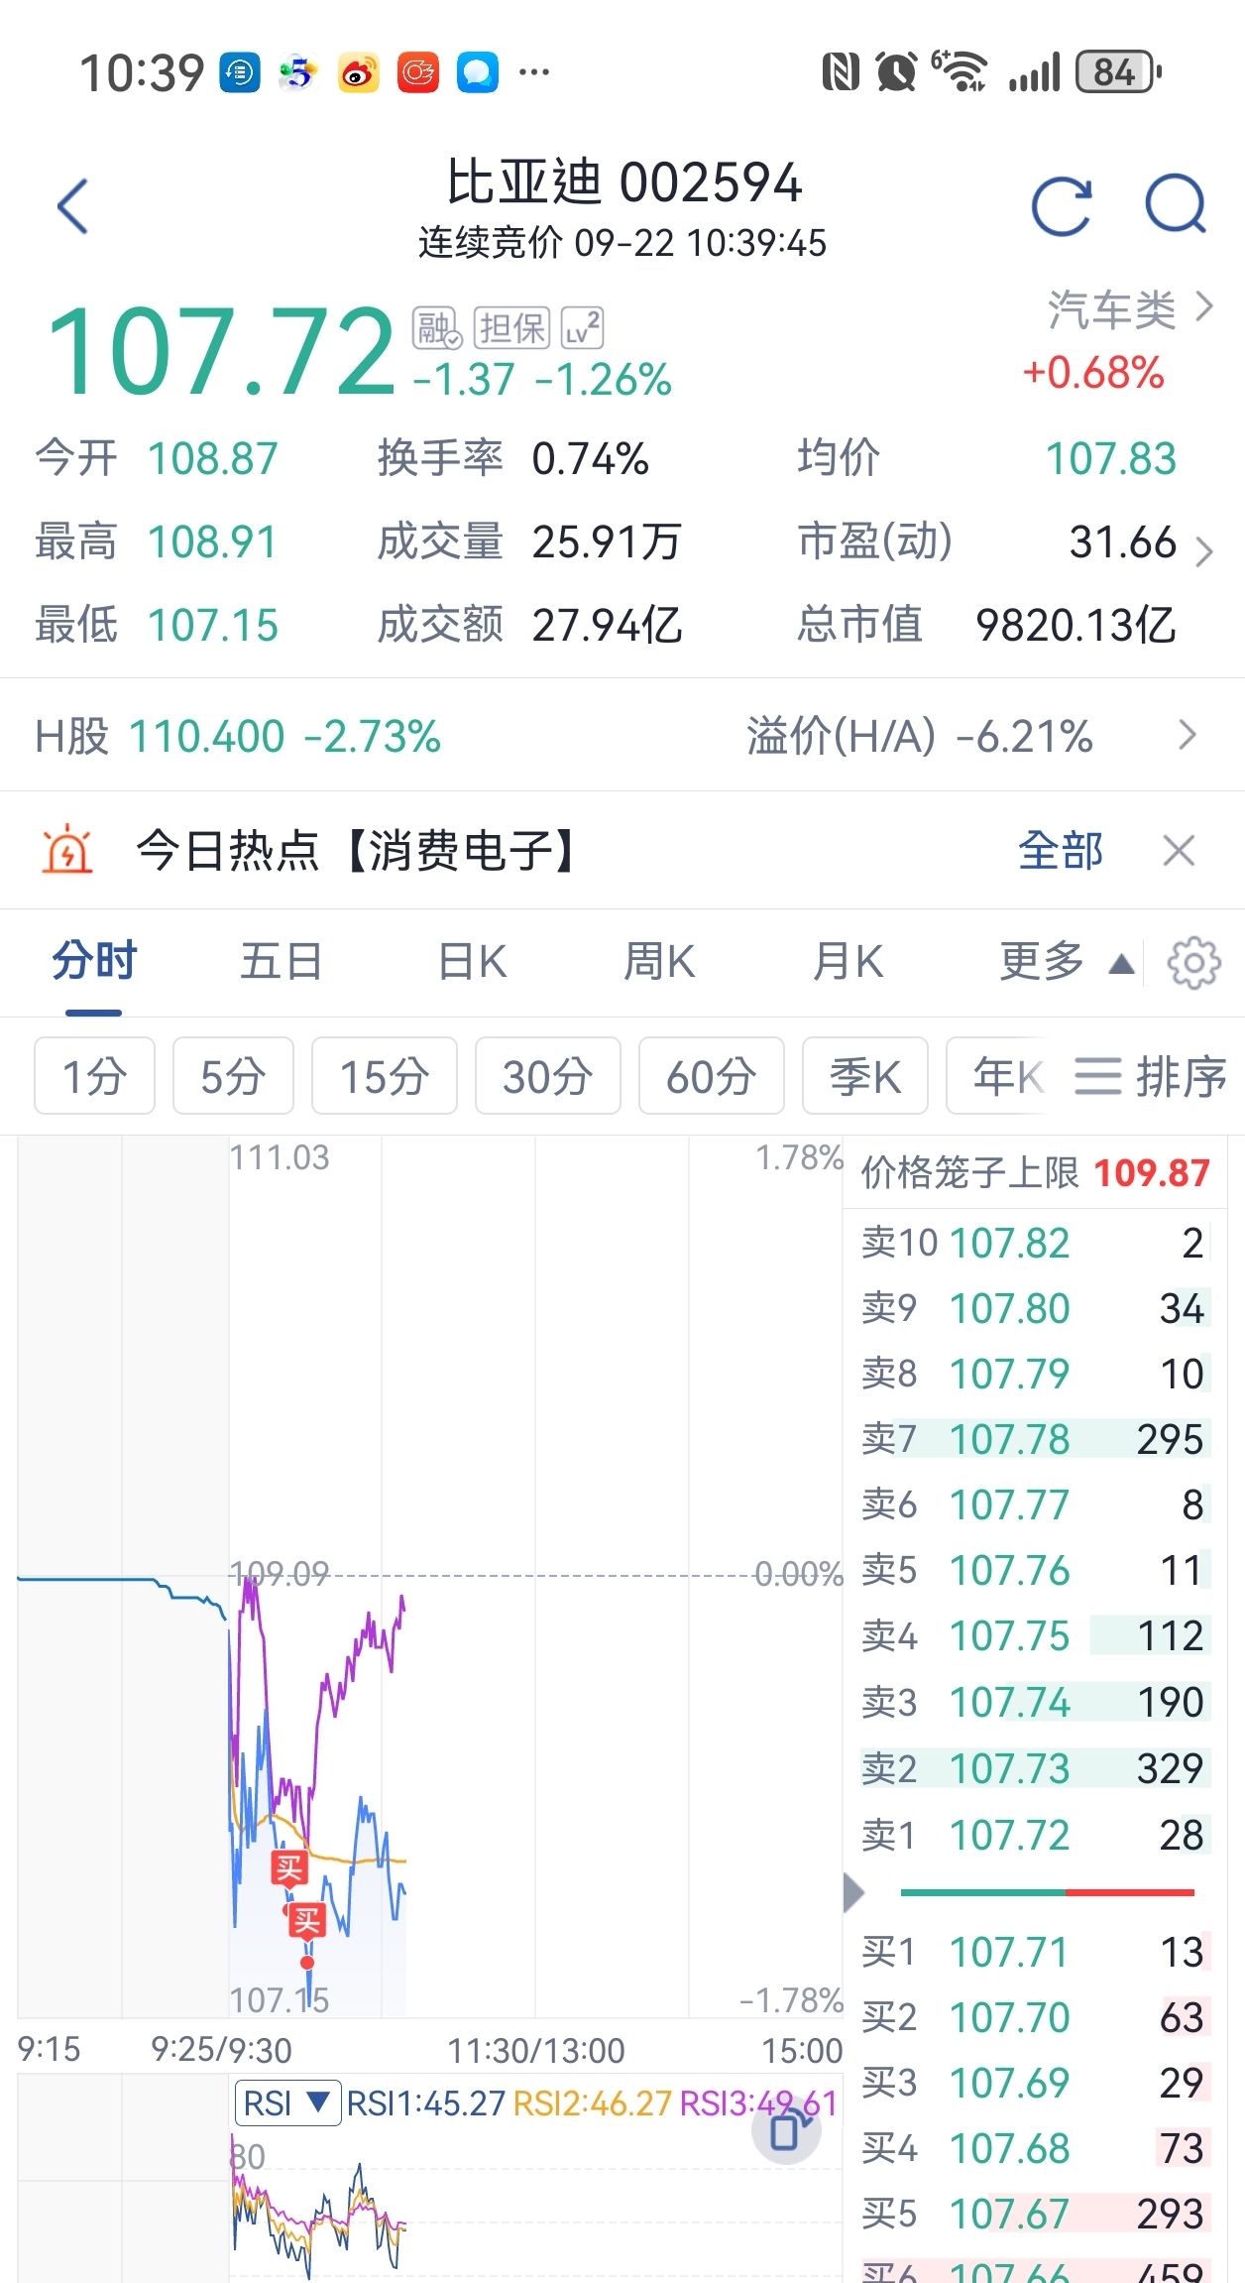The height and width of the screenshot is (2283, 1245).
Task: Open chart settings gear icon
Action: [x=1193, y=962]
